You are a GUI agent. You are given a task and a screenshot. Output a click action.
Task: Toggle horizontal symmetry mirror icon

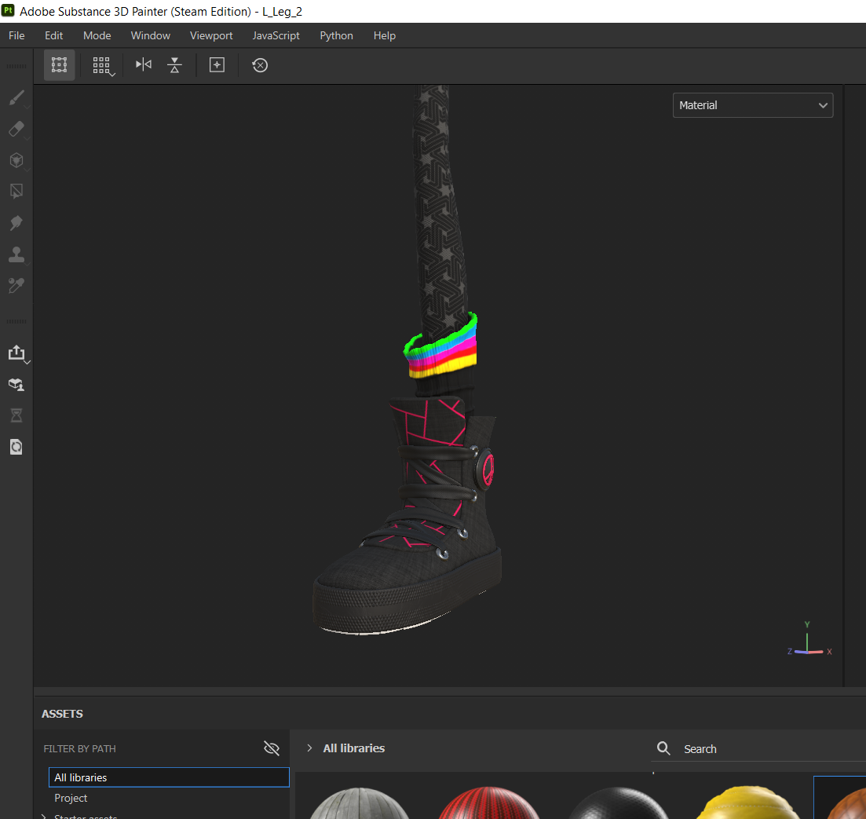pyautogui.click(x=144, y=64)
